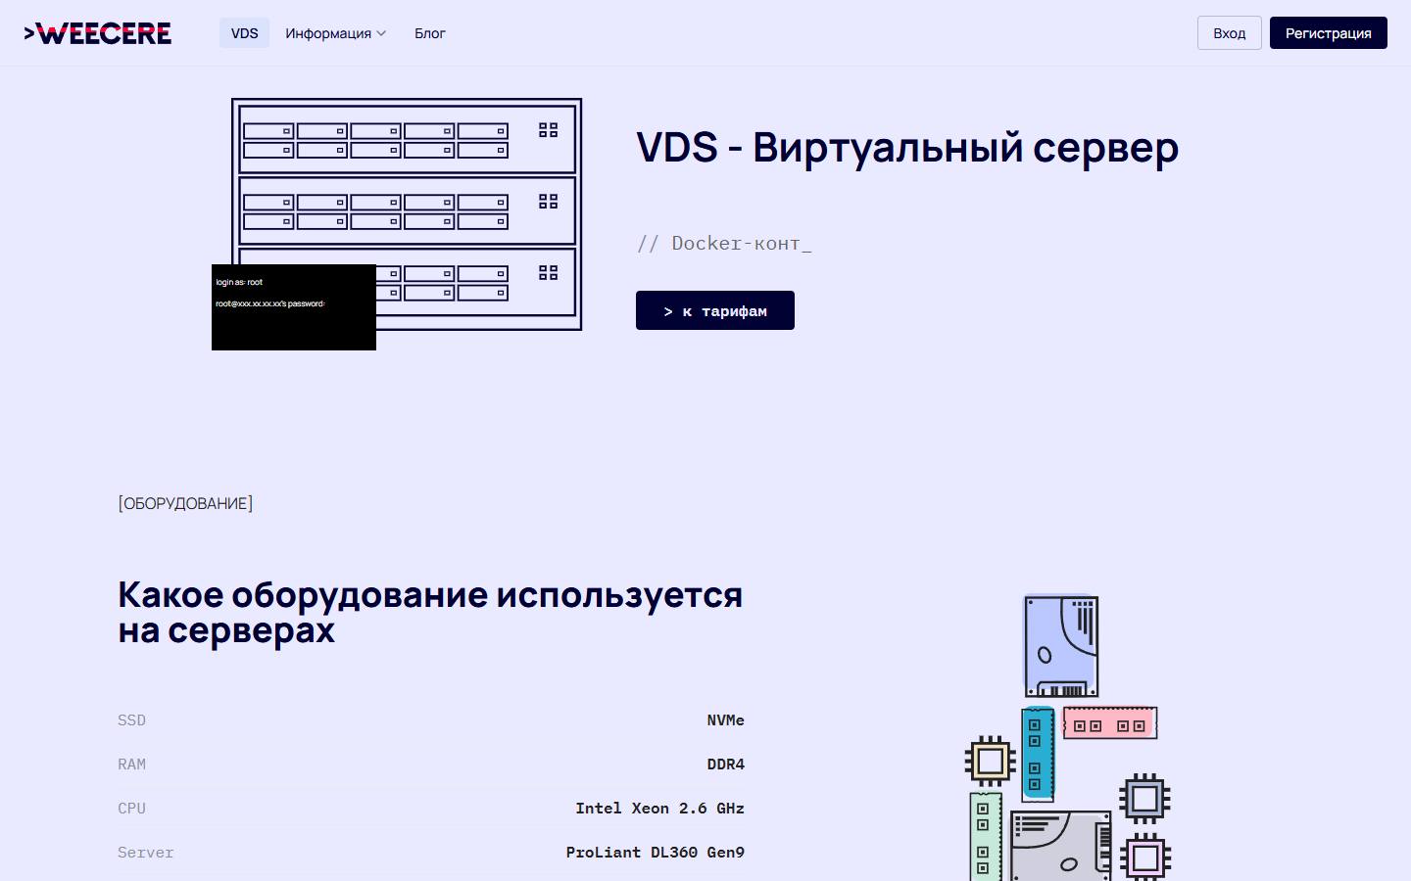Screen dimensions: 1411x881
Task: Go to the Блог page
Action: (x=429, y=33)
